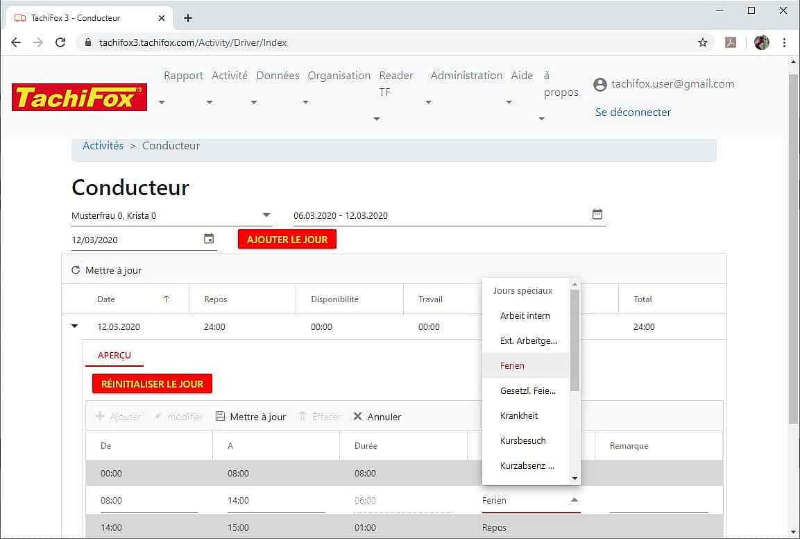Screen dimensions: 800x539
Task: Switch to the APERÇU tab
Action: 114,355
